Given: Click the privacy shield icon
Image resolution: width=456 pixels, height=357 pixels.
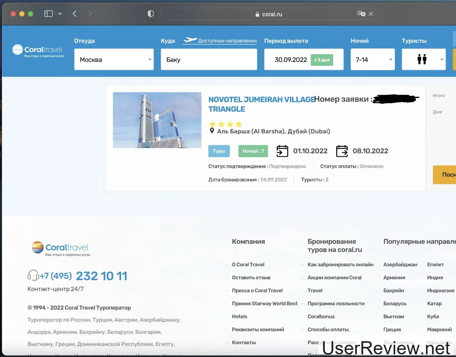Looking at the screenshot, I should coord(151,14).
